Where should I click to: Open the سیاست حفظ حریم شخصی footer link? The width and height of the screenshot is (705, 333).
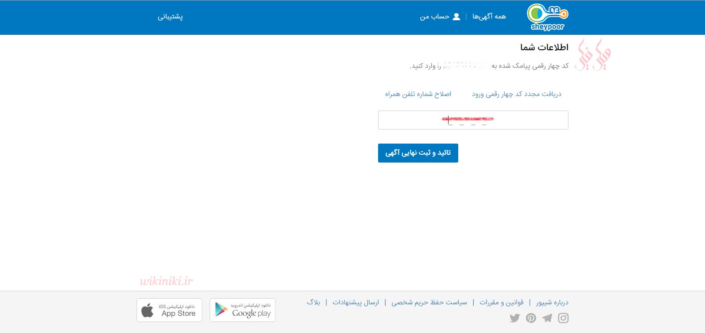(x=429, y=302)
